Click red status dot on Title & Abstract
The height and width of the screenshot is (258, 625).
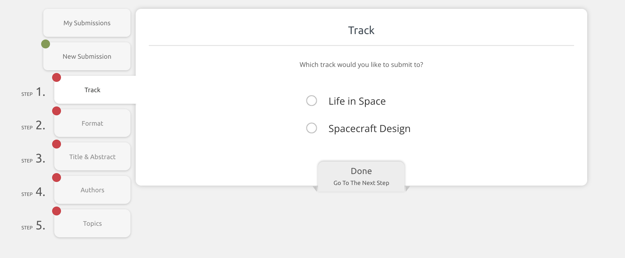[x=57, y=144]
